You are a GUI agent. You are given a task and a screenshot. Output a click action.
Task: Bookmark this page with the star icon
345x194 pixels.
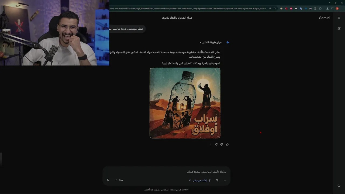coord(275,8)
